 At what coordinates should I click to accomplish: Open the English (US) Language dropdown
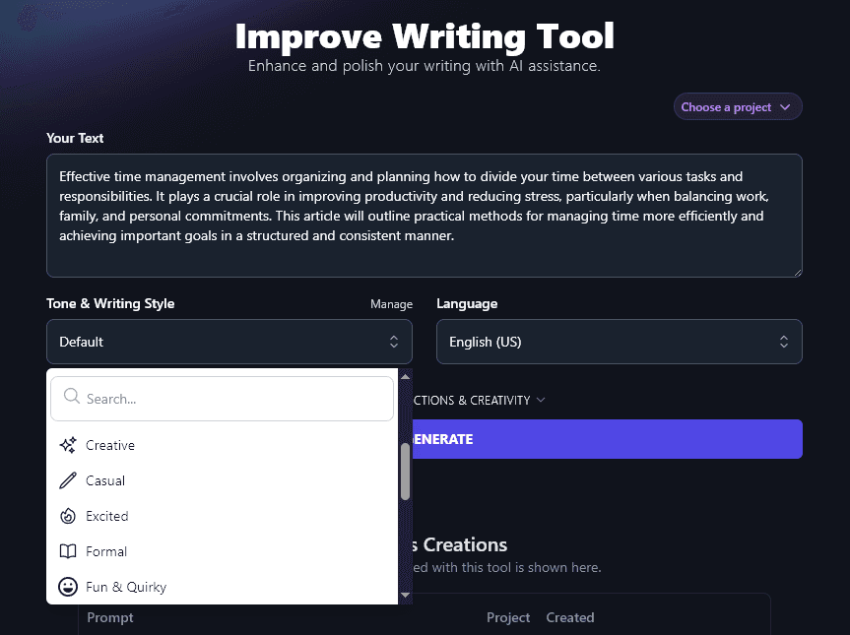619,342
